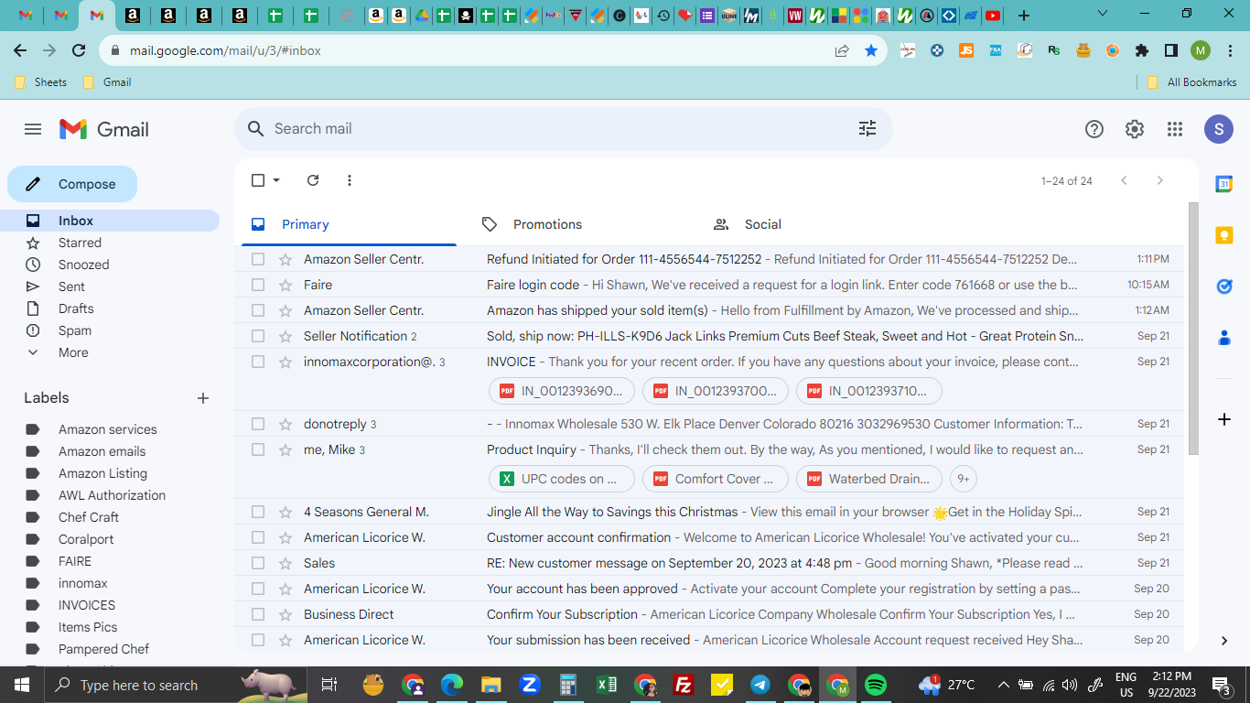Screen dimensions: 1250x703
Task: Select the Faire email checkbox
Action: coord(258,285)
